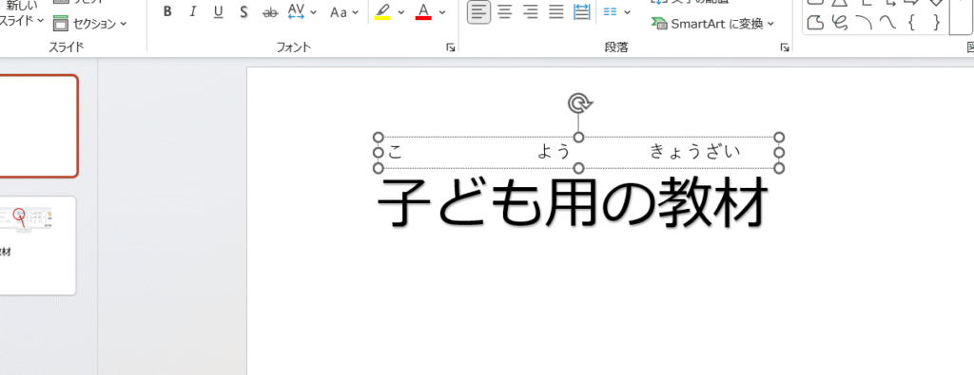
Task: Select the second slide thumbnail
Action: pyautogui.click(x=38, y=246)
